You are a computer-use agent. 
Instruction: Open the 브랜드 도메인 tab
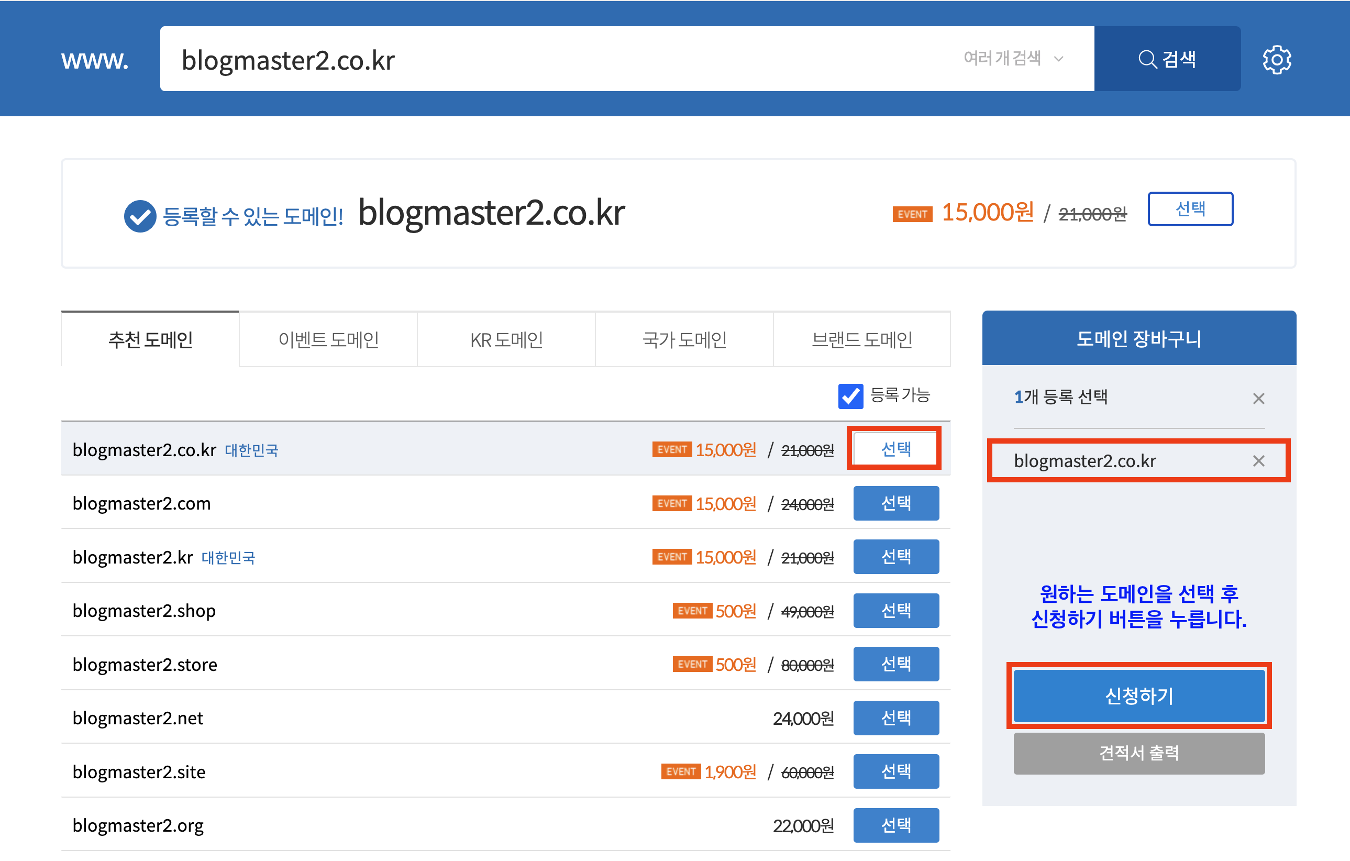point(862,340)
